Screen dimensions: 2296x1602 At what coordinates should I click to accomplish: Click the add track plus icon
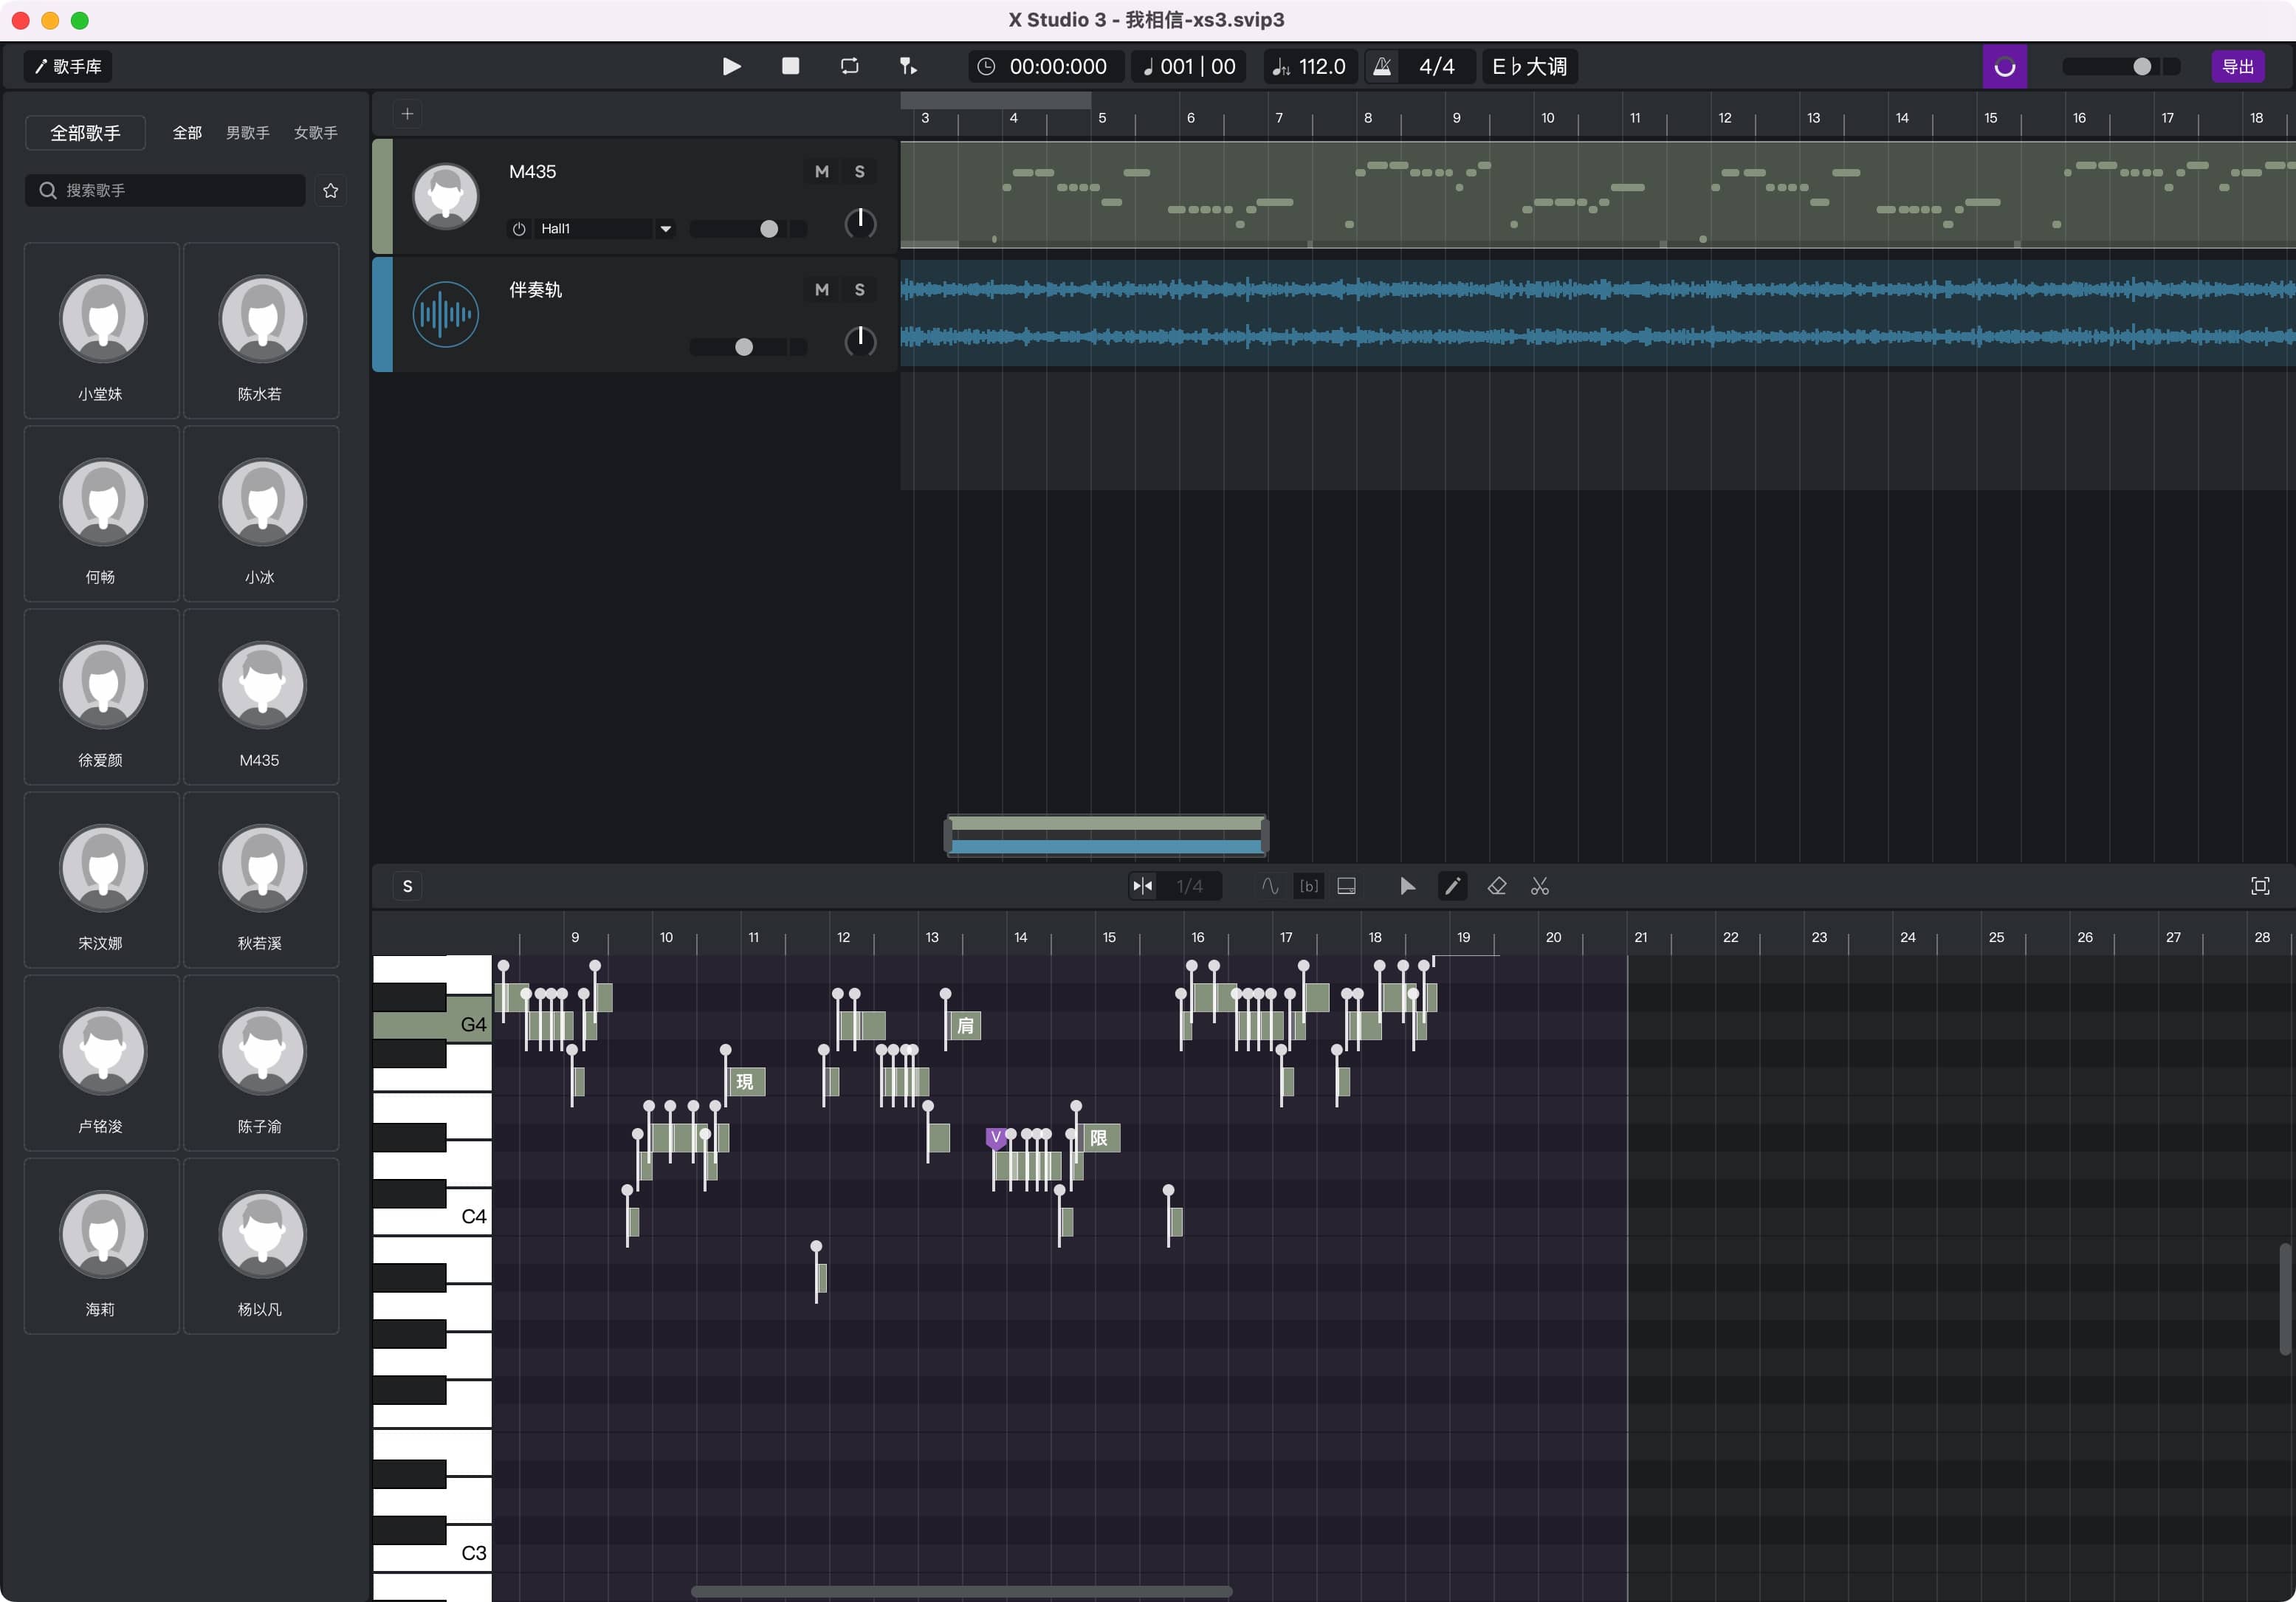click(x=407, y=114)
